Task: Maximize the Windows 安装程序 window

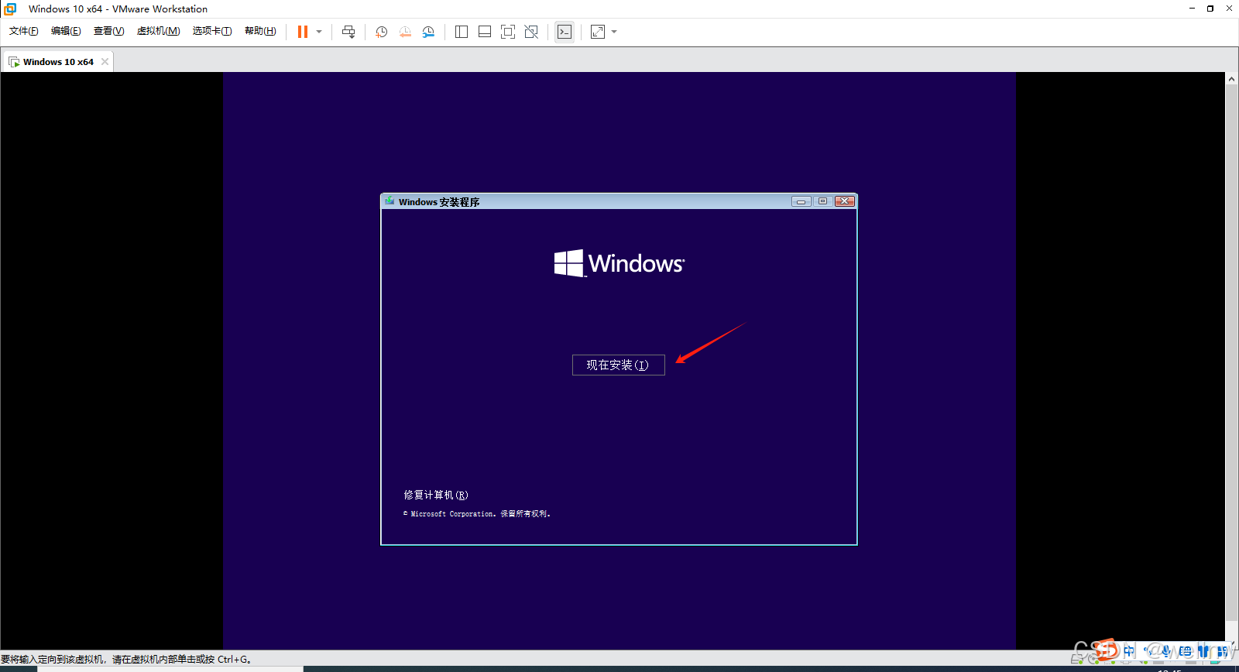Action: coord(822,201)
